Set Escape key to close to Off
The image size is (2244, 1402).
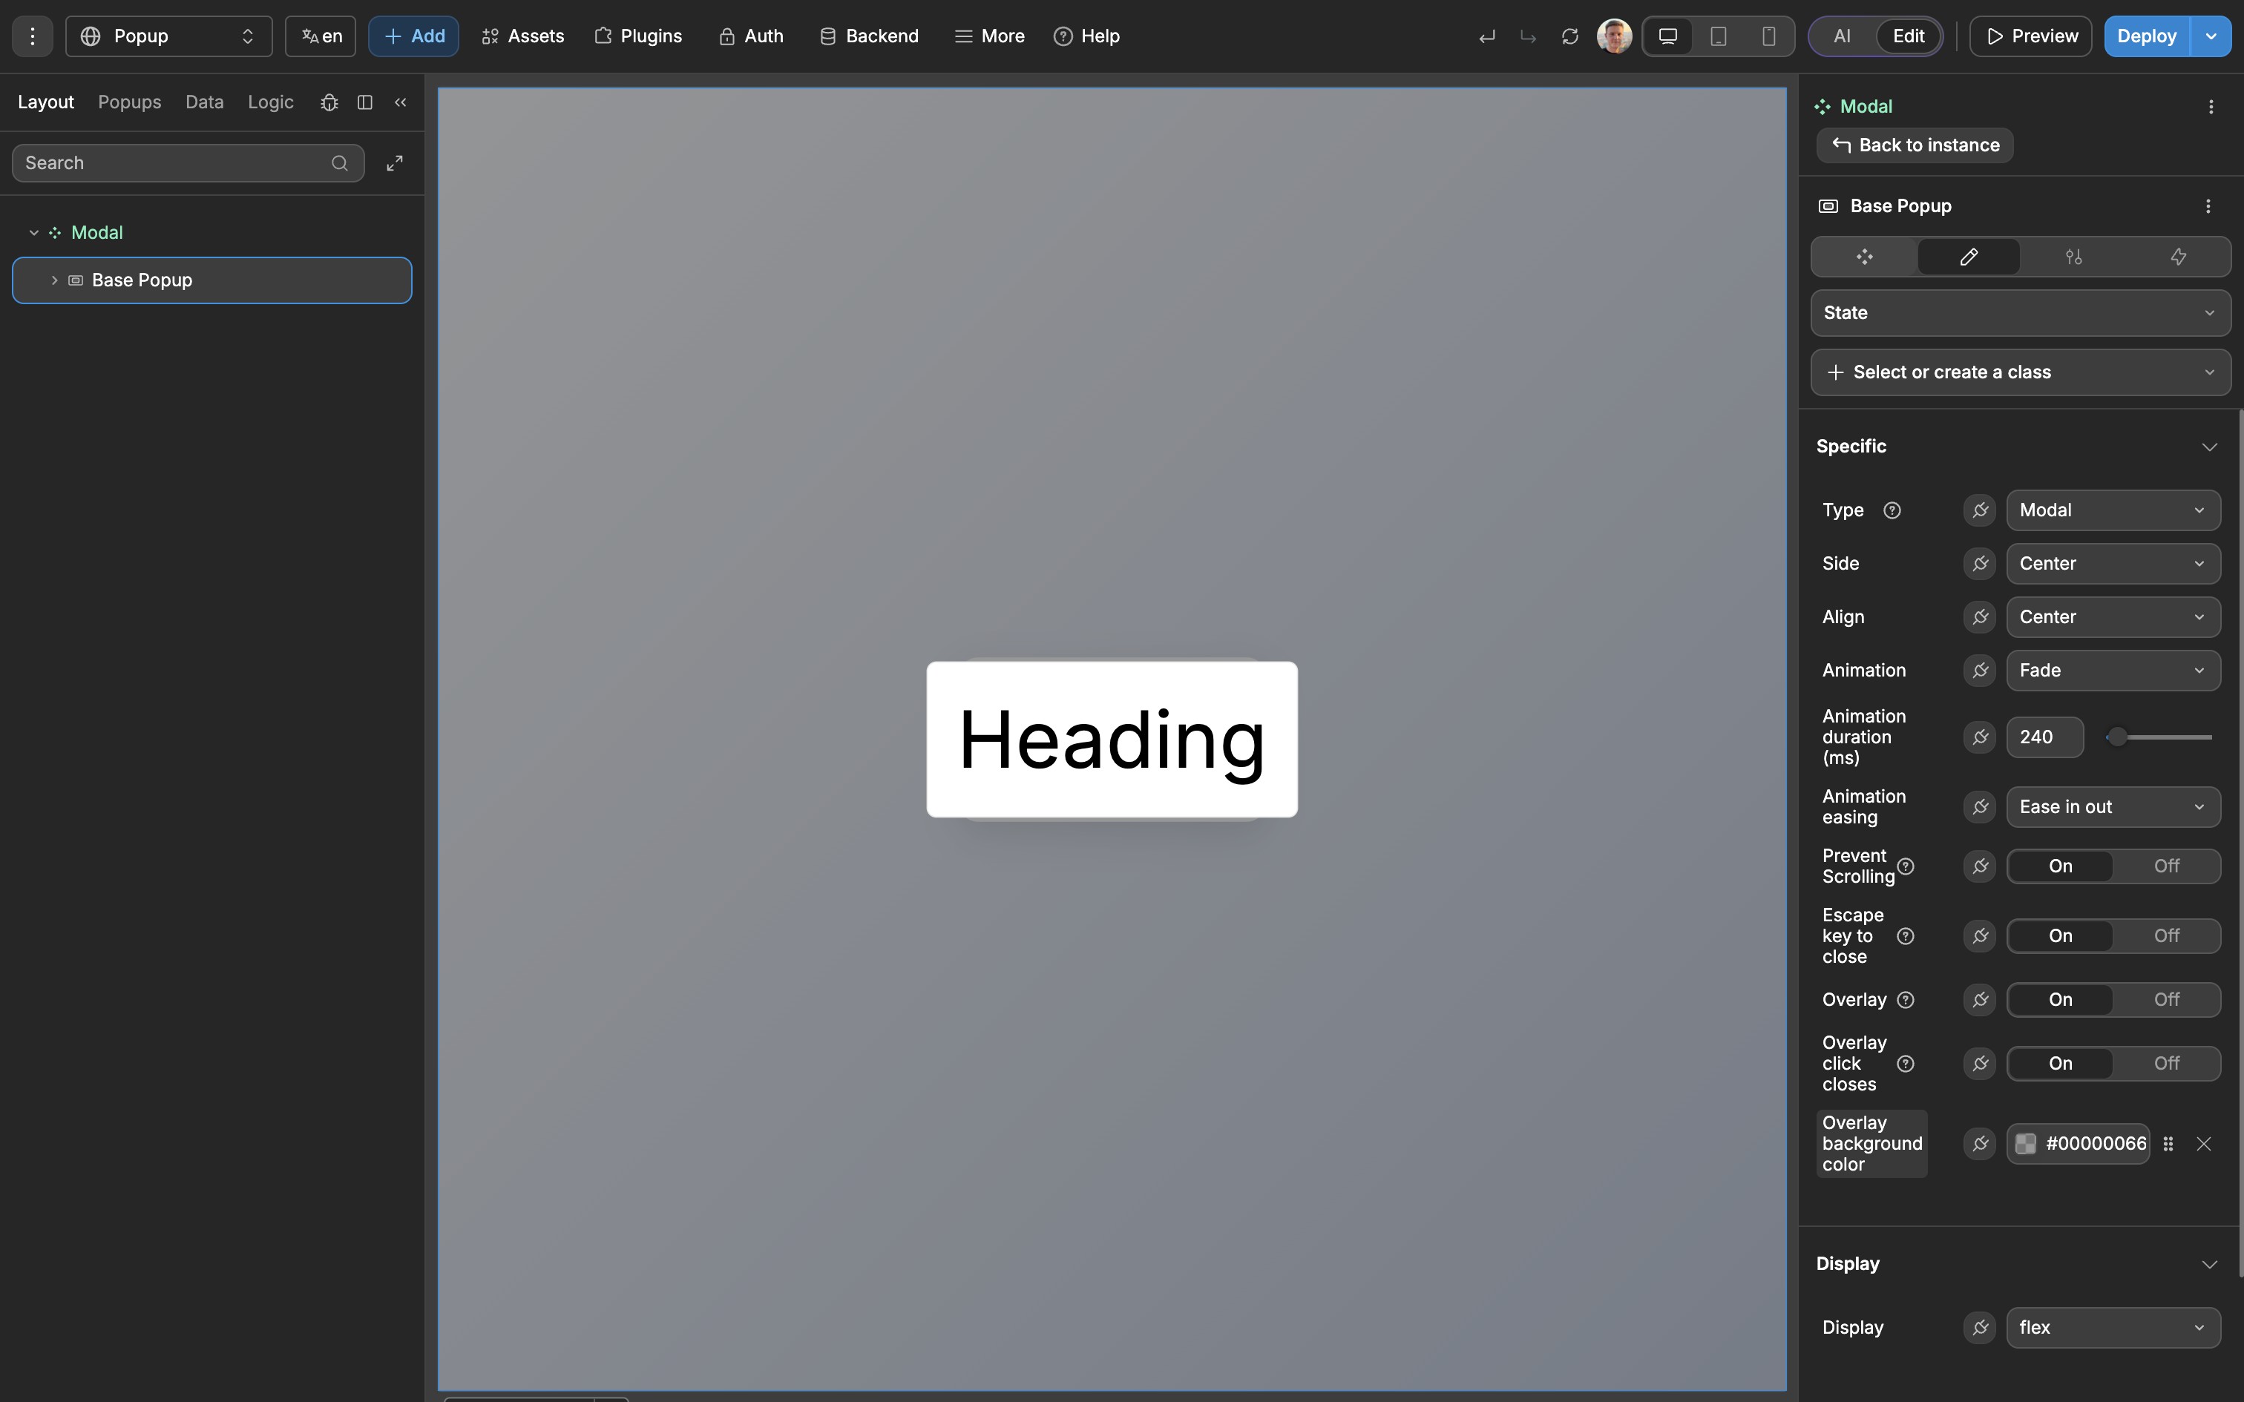click(x=2166, y=935)
